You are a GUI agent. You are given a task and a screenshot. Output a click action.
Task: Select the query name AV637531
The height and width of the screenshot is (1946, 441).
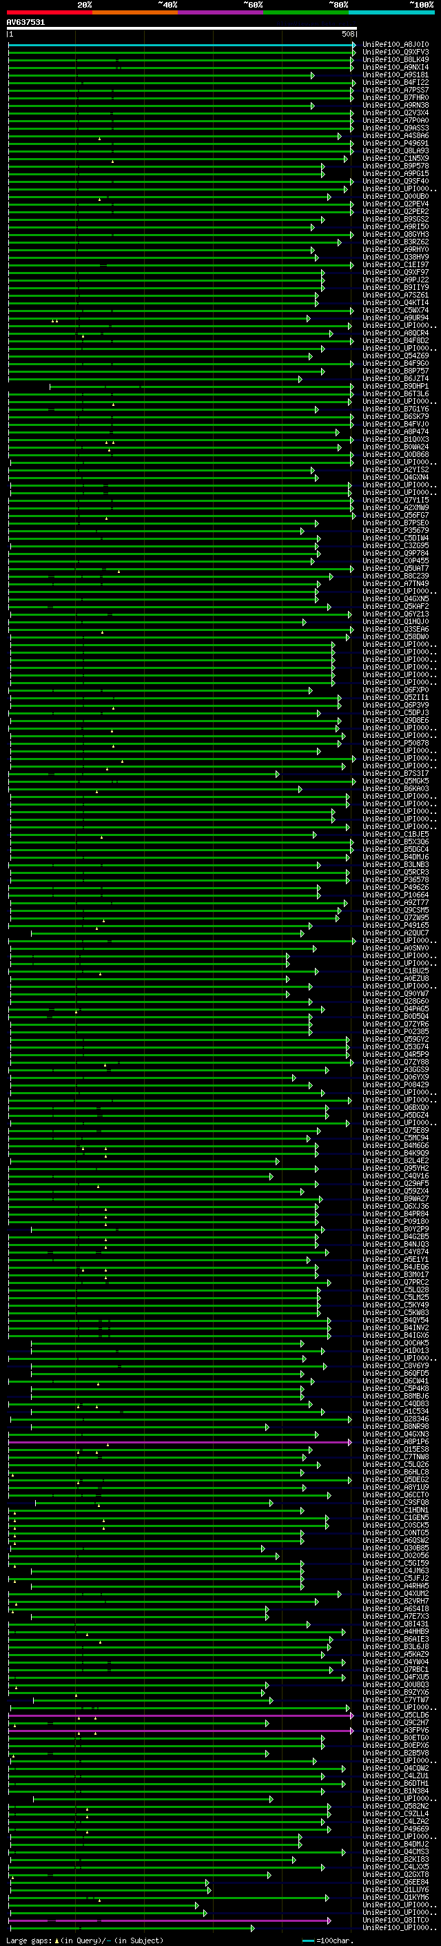point(25,23)
